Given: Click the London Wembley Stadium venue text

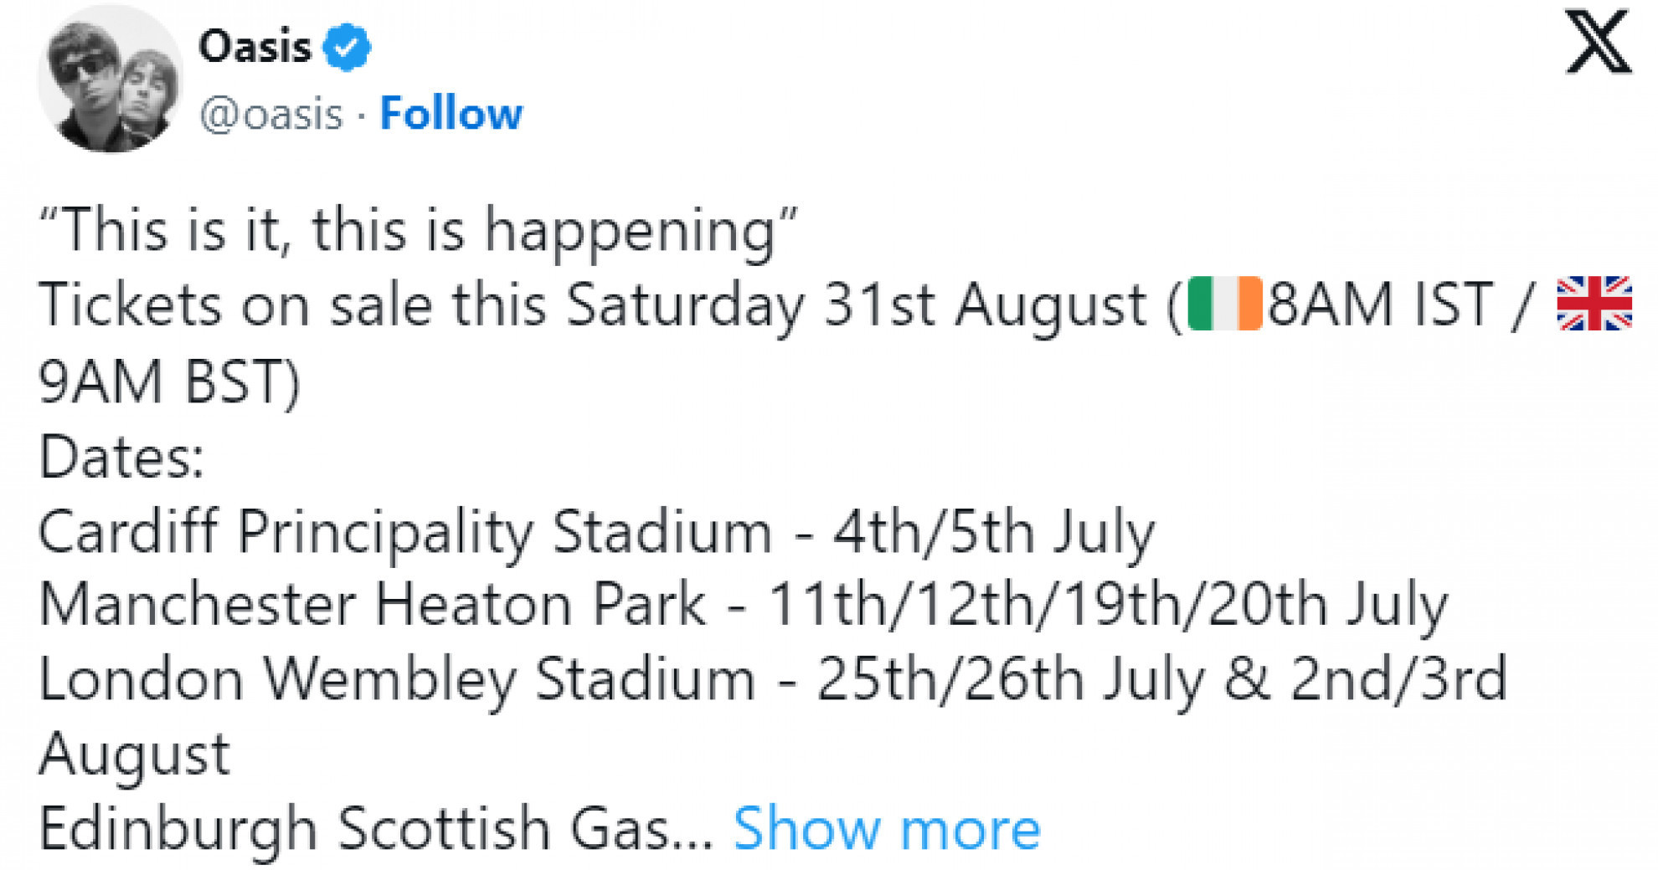Looking at the screenshot, I should (396, 679).
